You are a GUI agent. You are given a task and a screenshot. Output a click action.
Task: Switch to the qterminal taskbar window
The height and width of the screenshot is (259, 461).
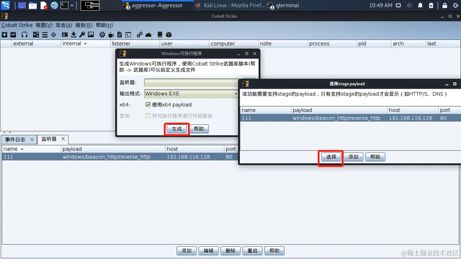tap(283, 5)
